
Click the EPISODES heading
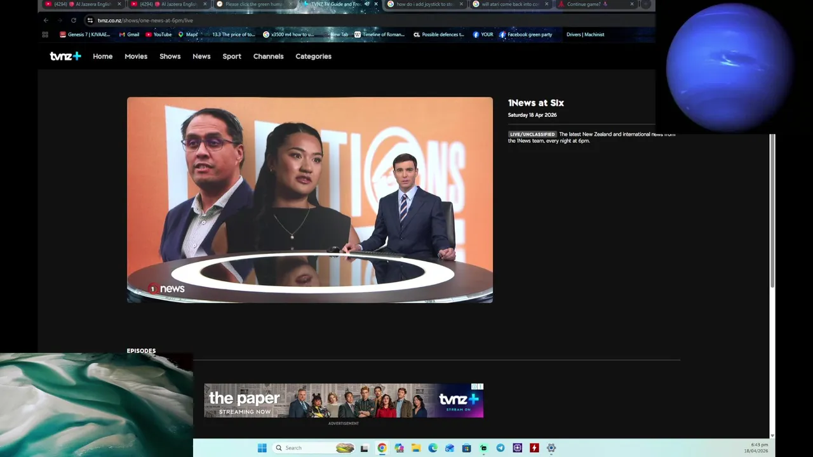coord(141,351)
